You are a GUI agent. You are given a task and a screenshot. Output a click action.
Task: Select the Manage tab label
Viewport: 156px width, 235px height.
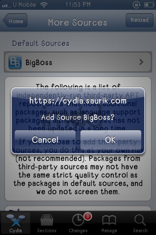(x=109, y=230)
